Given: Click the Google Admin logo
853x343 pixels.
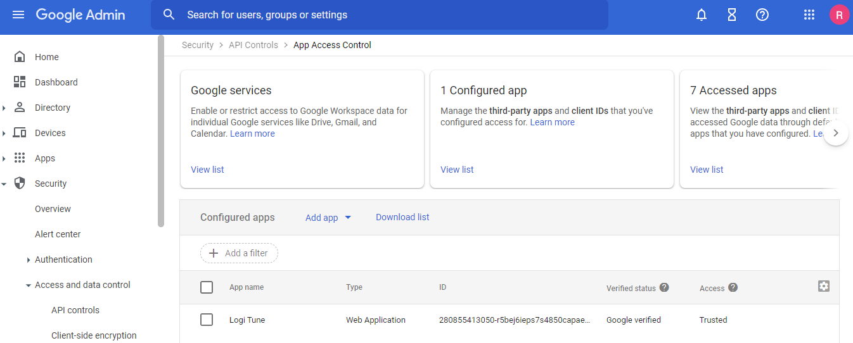Looking at the screenshot, I should (x=80, y=15).
